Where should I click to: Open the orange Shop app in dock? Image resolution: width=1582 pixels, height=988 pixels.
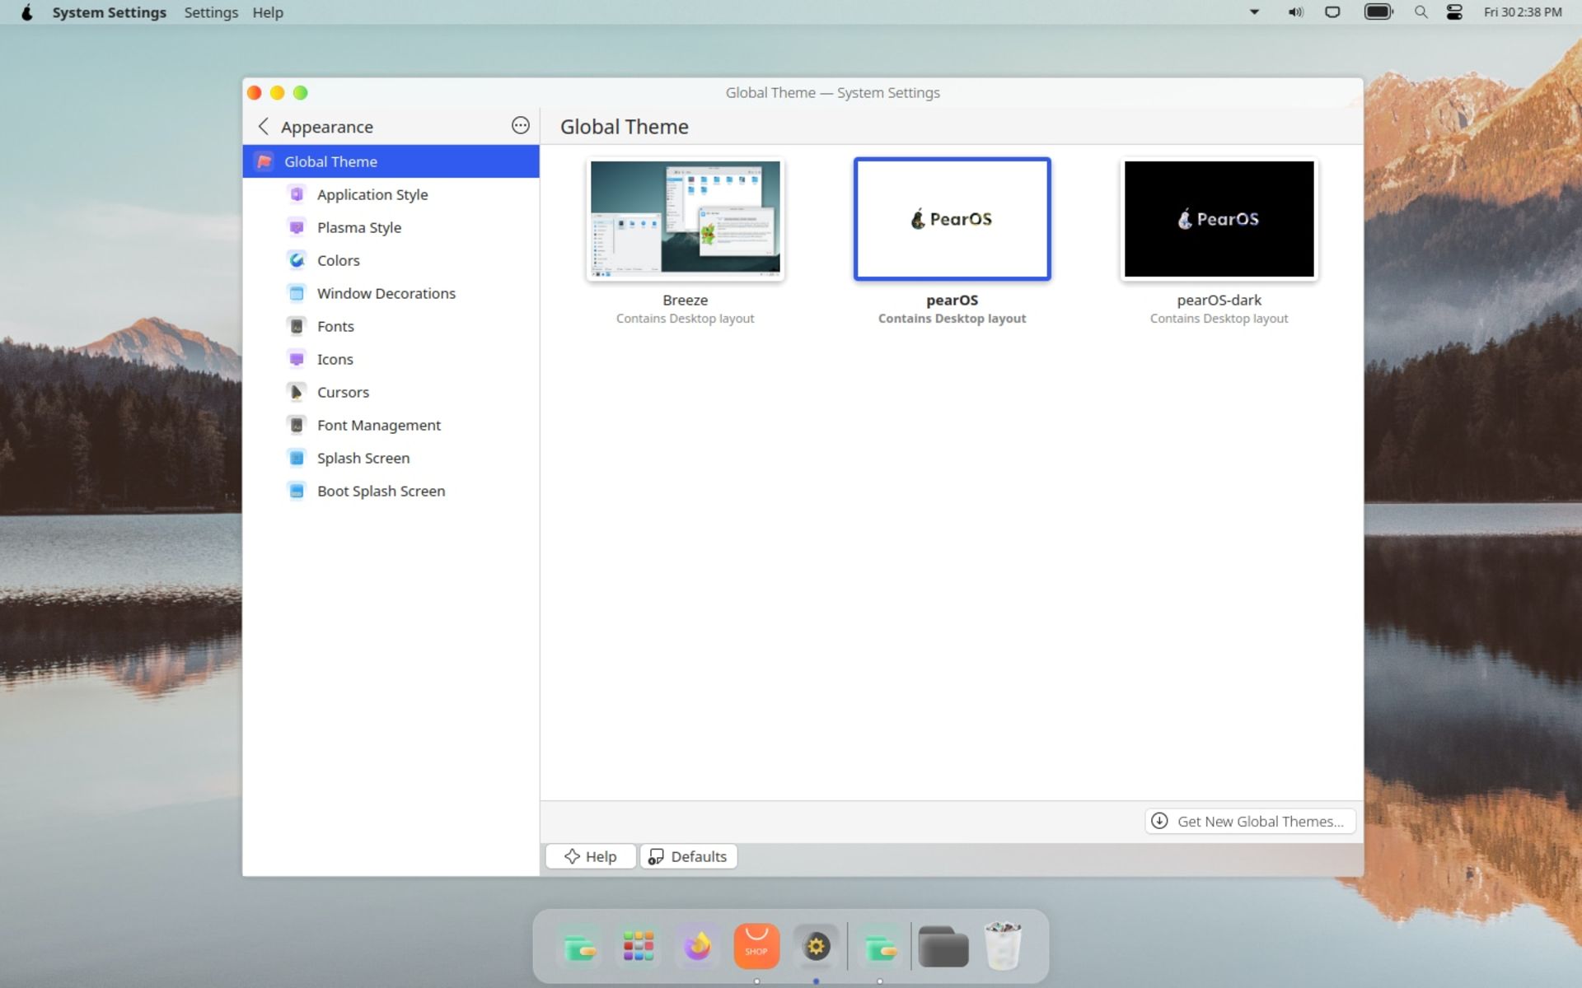756,946
